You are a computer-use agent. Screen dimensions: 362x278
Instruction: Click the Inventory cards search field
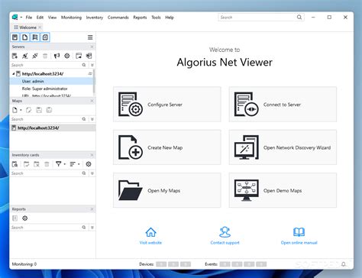(x=46, y=173)
